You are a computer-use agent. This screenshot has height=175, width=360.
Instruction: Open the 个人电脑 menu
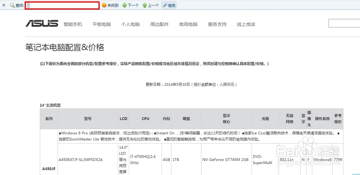pyautogui.click(x=130, y=24)
